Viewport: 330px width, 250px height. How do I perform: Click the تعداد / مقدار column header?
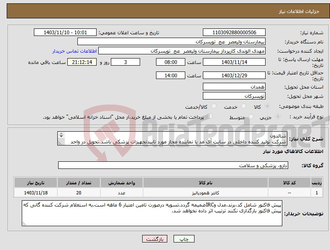pos(79,183)
